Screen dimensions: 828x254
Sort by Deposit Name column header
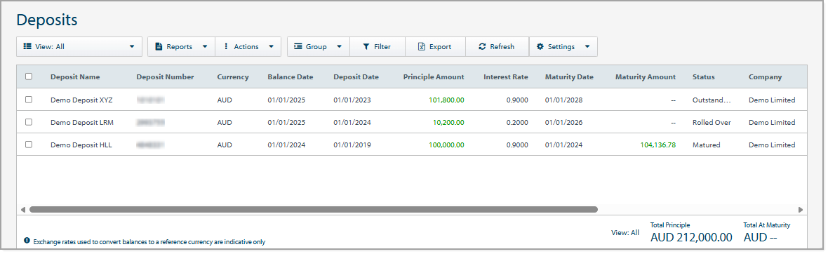click(75, 76)
